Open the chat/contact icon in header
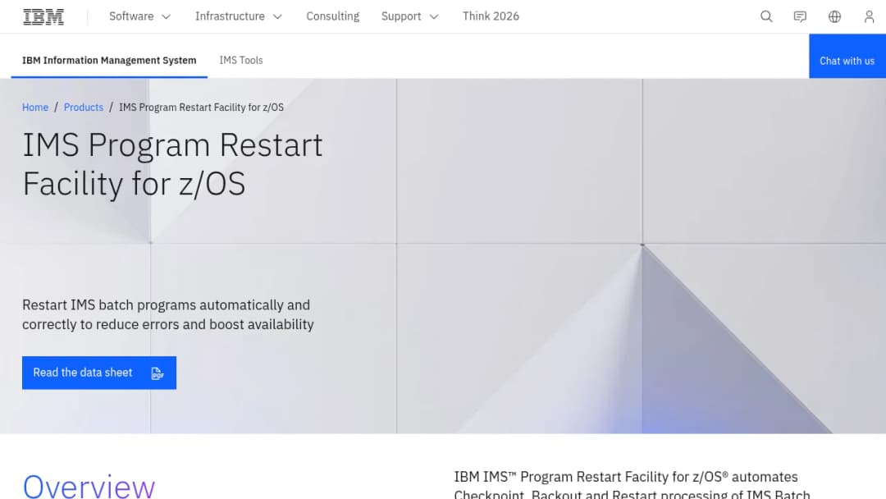 (800, 16)
